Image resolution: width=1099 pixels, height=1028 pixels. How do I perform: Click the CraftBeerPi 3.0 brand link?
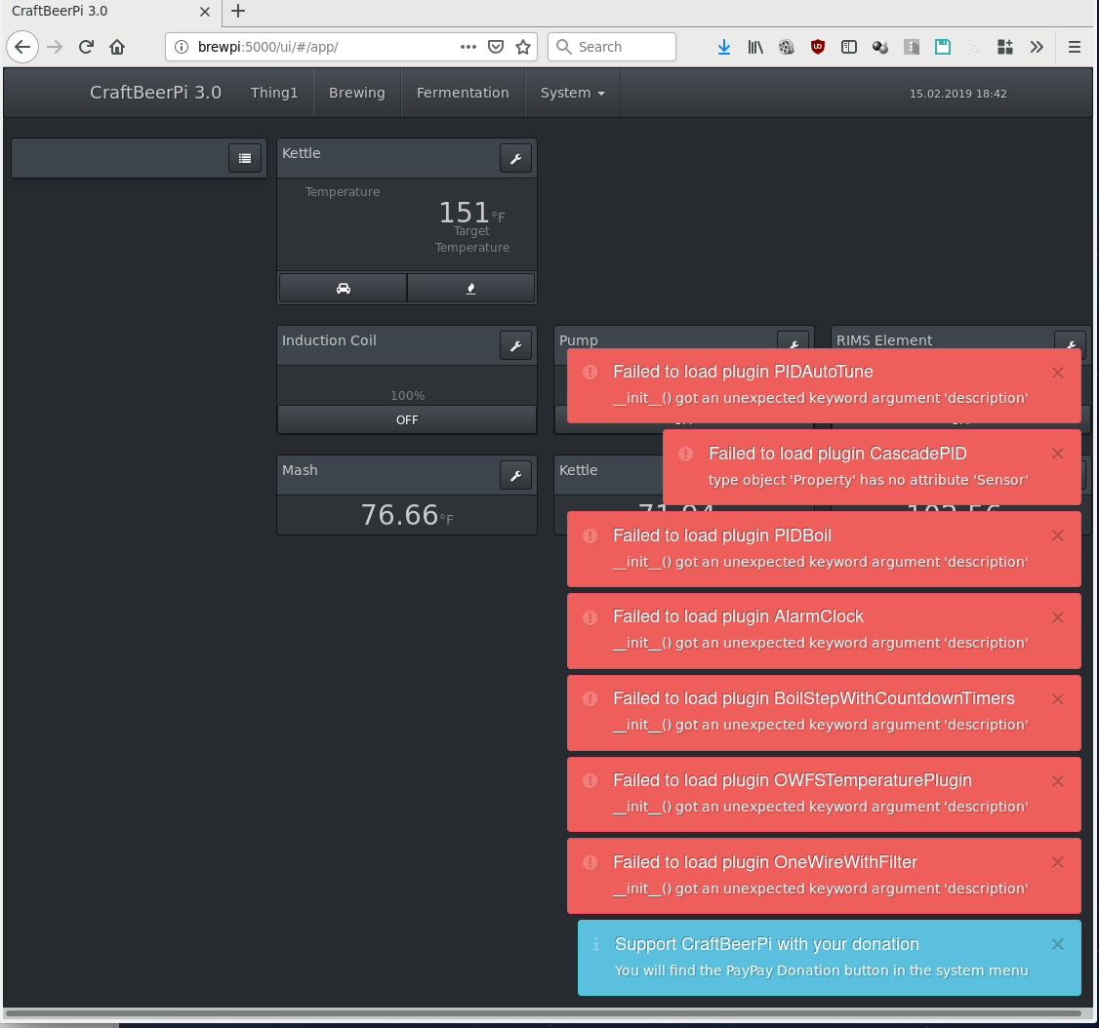point(155,93)
